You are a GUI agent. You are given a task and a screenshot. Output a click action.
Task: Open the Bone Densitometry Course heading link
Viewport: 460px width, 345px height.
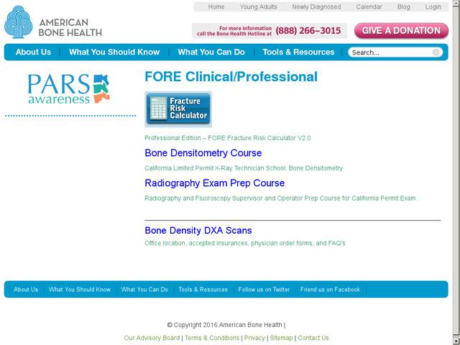coord(203,153)
